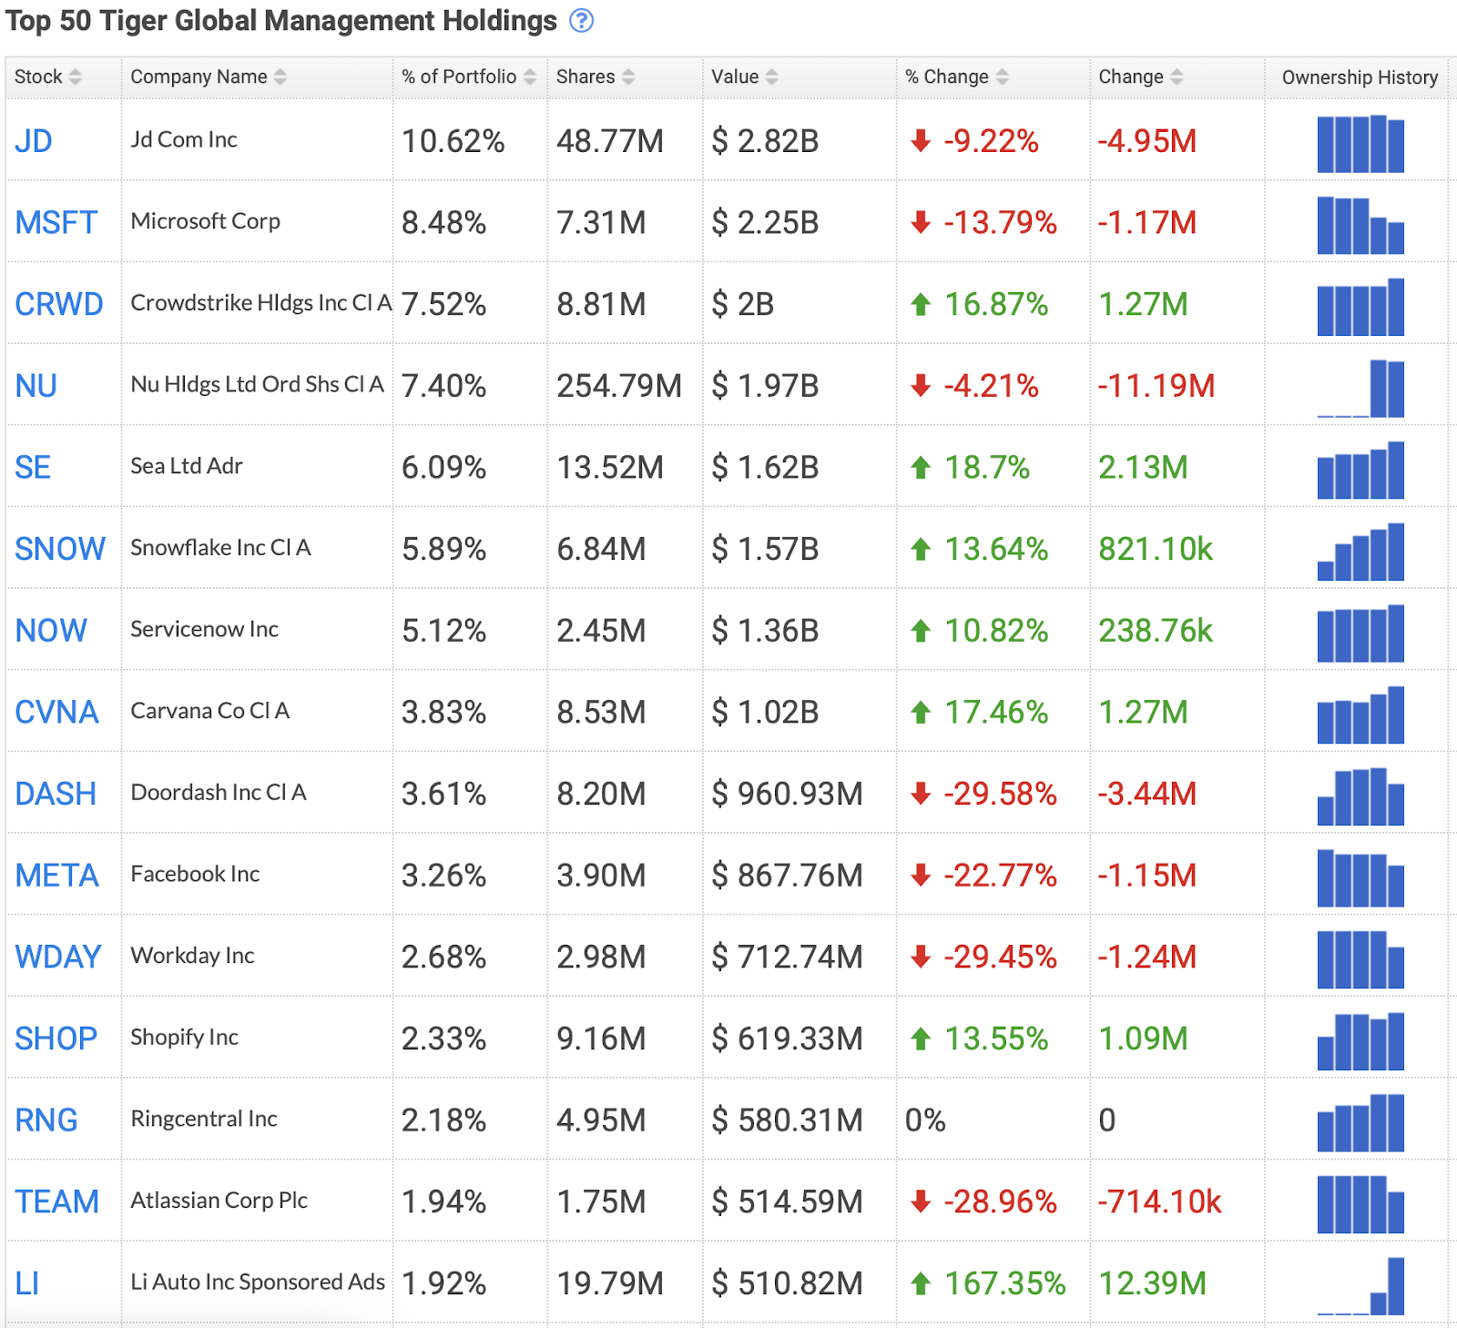Screen dimensions: 1457x1328
Task: Open the DASH stock link
Action: click(x=56, y=794)
